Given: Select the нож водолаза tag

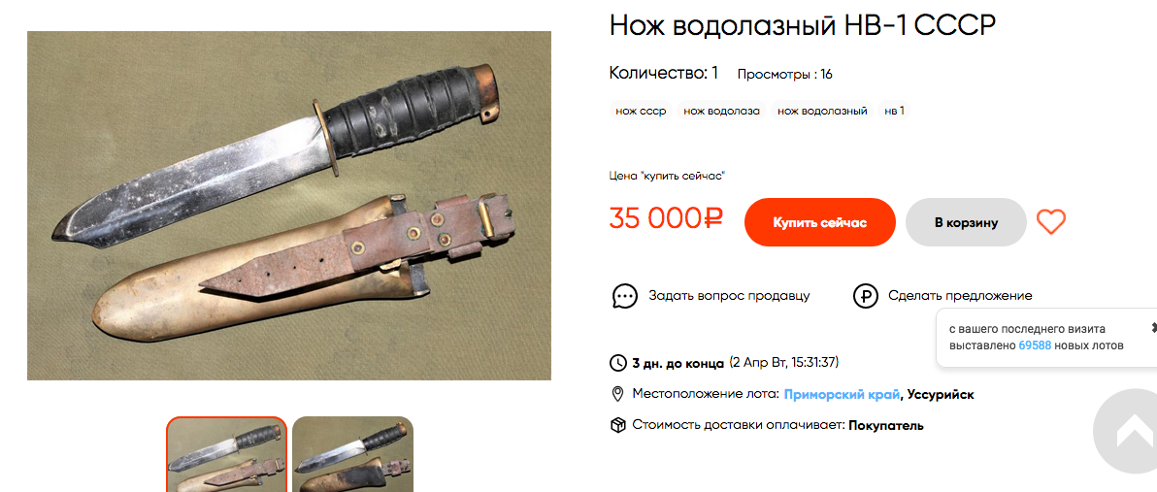Looking at the screenshot, I should 721,112.
